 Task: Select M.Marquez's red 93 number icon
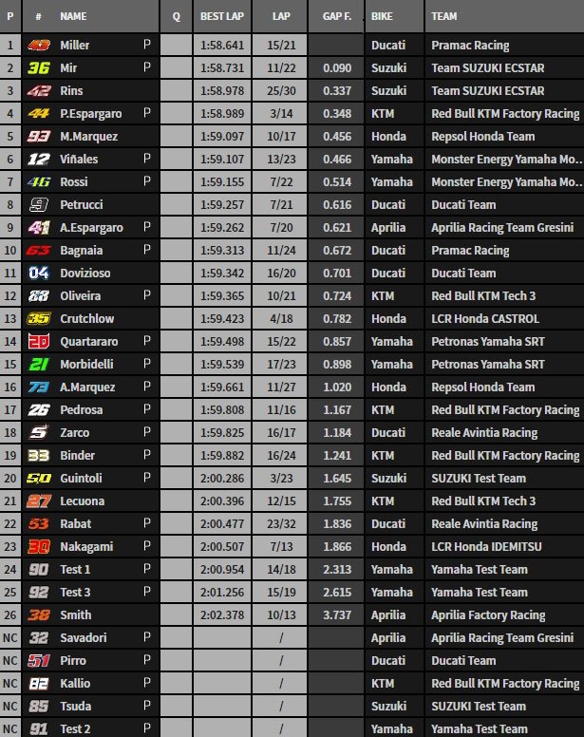[x=38, y=137]
